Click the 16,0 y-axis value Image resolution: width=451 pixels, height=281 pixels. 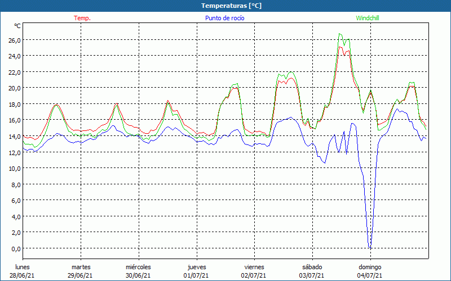pos(15,120)
